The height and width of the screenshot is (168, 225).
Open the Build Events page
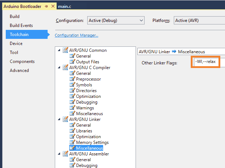tap(21, 26)
